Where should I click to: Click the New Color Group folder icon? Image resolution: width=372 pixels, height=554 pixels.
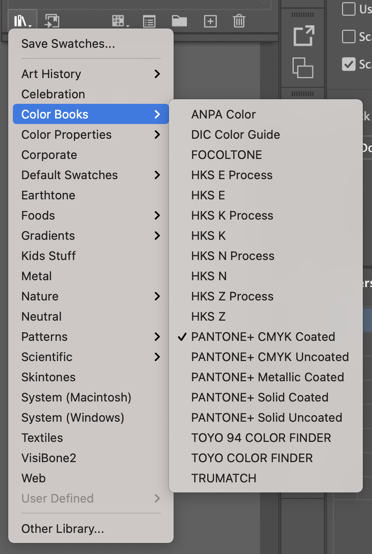coord(179,21)
